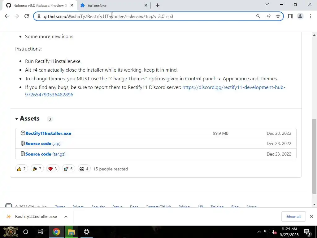Click the browser forward arrow
The width and height of the screenshot is (317, 238).
pyautogui.click(x=17, y=16)
